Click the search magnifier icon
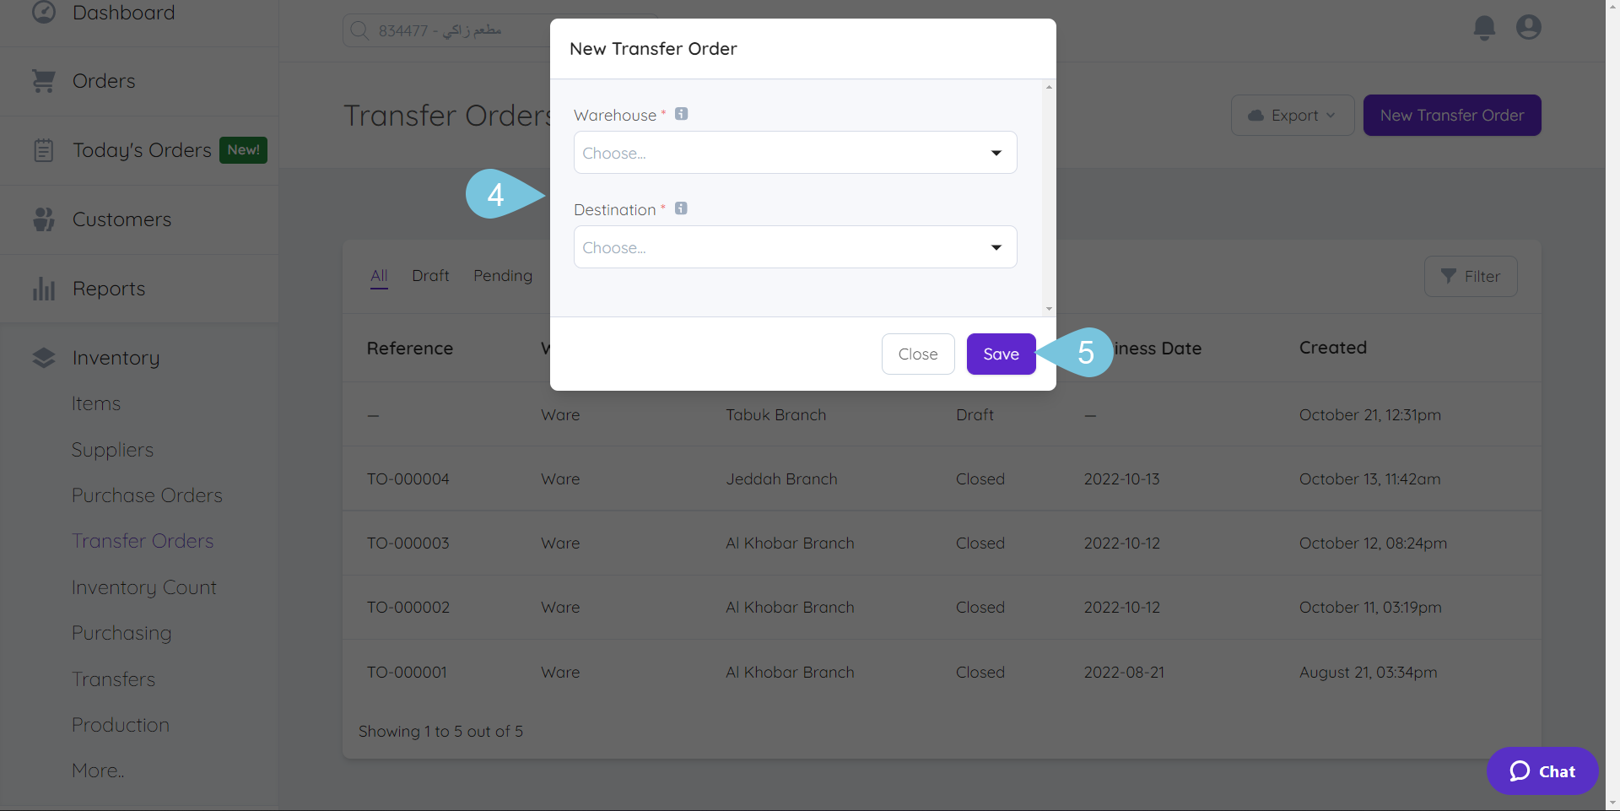Image resolution: width=1620 pixels, height=811 pixels. 359,30
